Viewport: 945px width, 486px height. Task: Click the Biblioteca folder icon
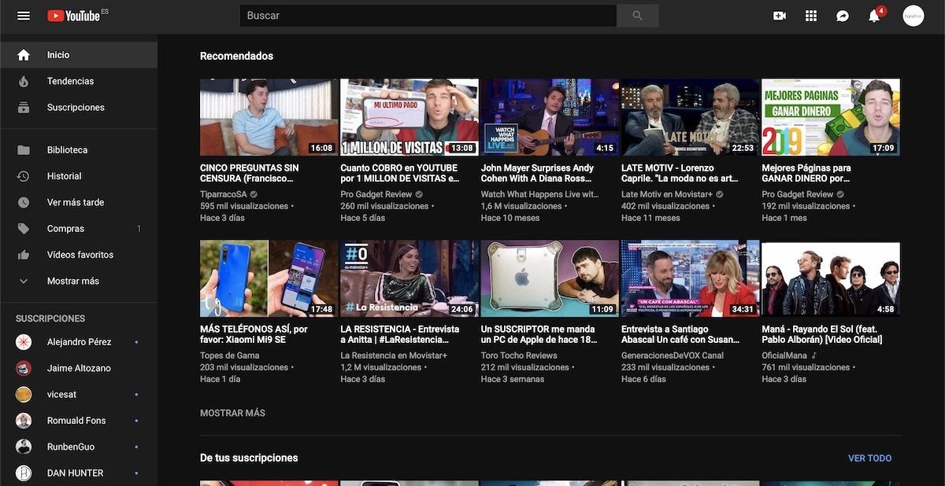pos(24,150)
